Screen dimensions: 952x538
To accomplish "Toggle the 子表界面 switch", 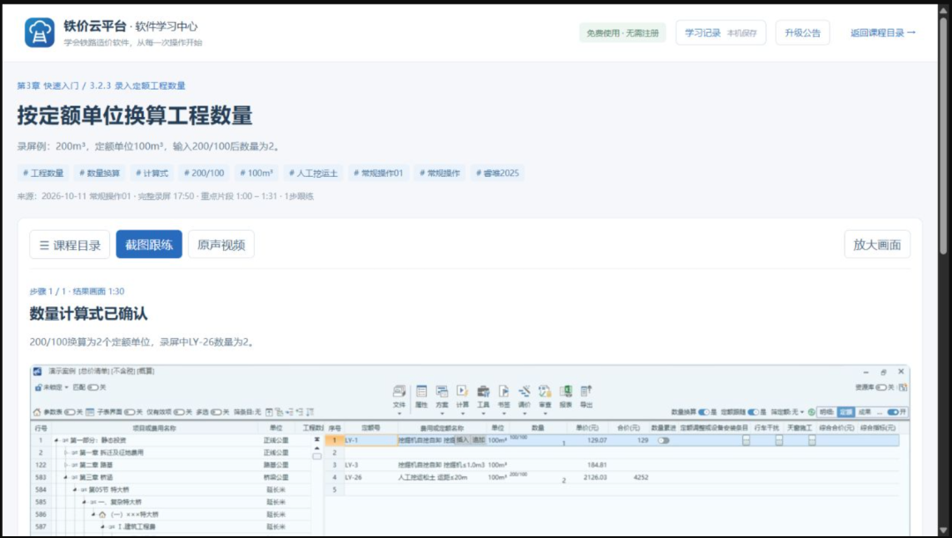I will click(x=130, y=412).
